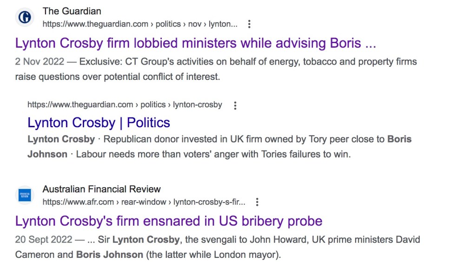Click bold 'Boris Johnson' in the AFR snippet
The image size is (476, 262).
coord(110,255)
